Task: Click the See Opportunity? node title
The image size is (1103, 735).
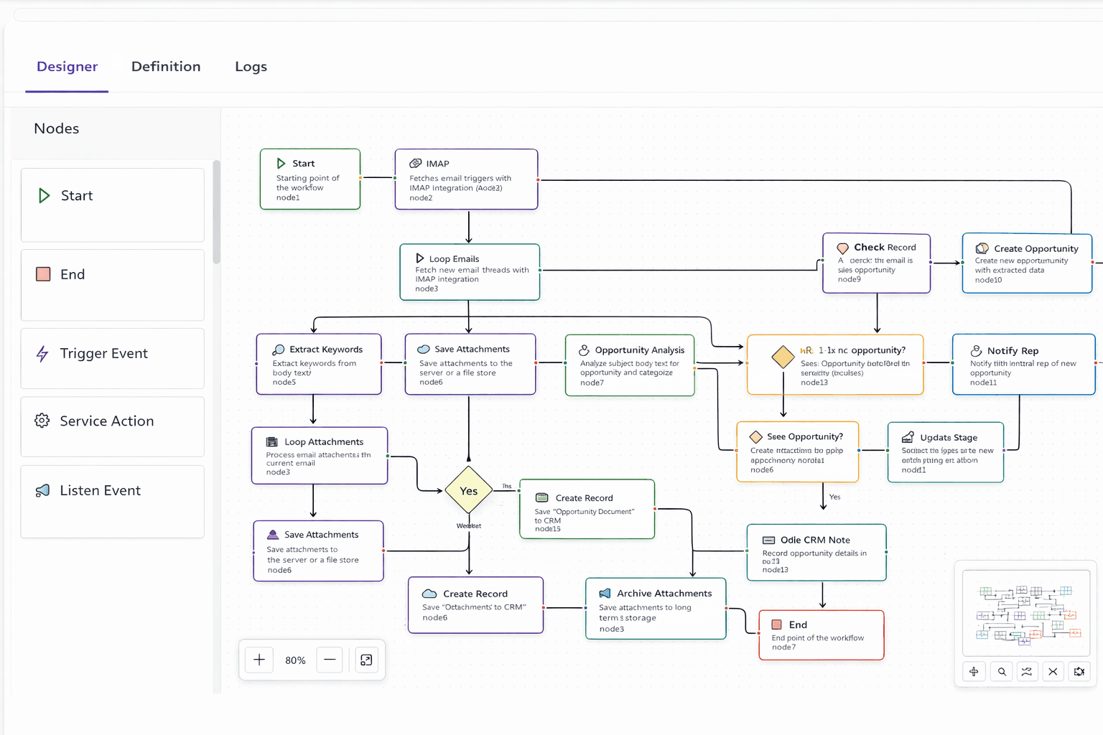Action: (805, 436)
